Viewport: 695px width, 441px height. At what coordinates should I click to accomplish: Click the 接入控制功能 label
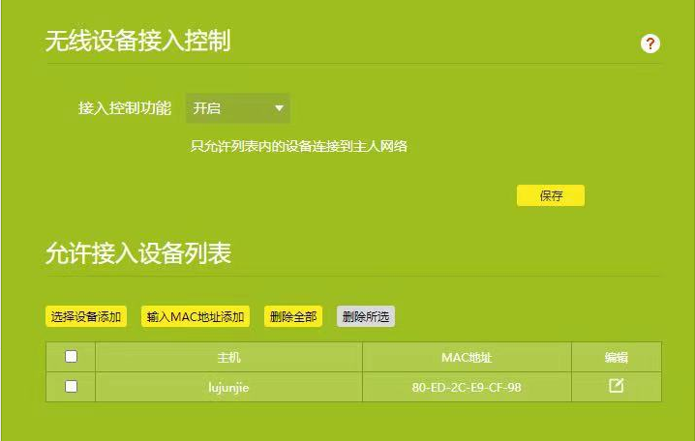(124, 108)
